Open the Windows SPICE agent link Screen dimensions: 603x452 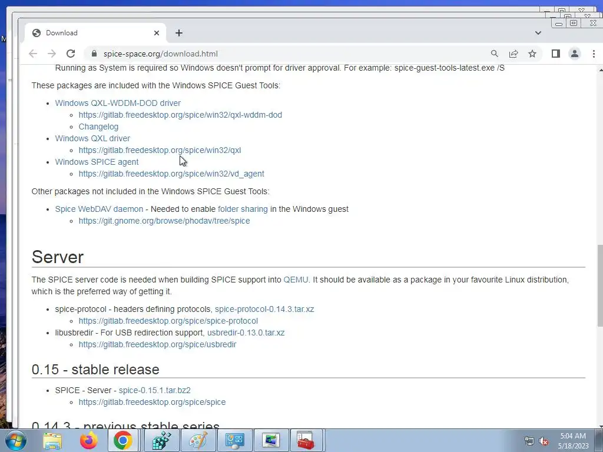(x=97, y=162)
